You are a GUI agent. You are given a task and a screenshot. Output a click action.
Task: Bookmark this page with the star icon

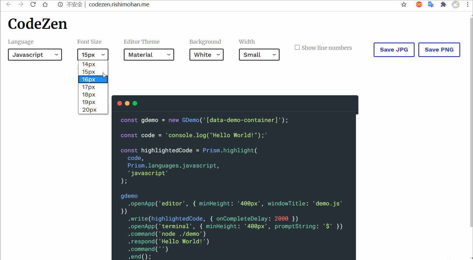tap(404, 5)
